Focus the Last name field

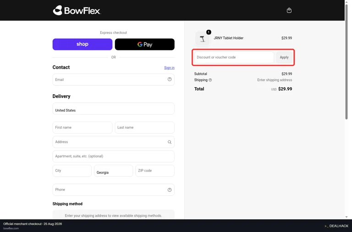144,128
